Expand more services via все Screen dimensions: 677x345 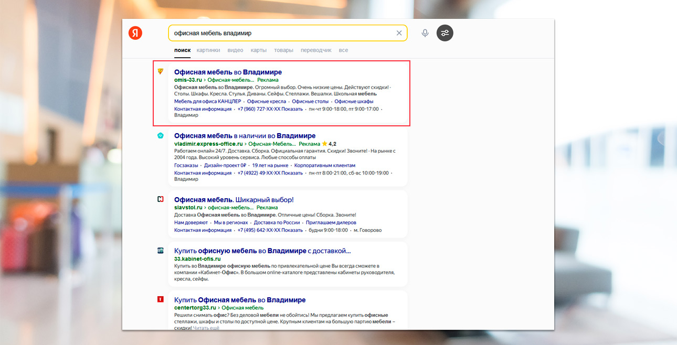(x=343, y=50)
